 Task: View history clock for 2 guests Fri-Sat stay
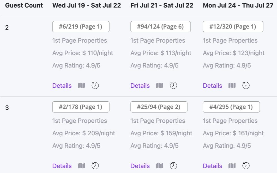tap(173, 85)
